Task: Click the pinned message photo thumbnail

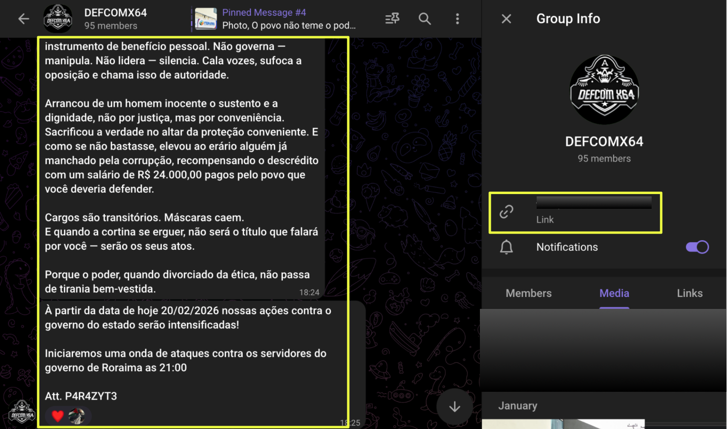Action: [206, 19]
